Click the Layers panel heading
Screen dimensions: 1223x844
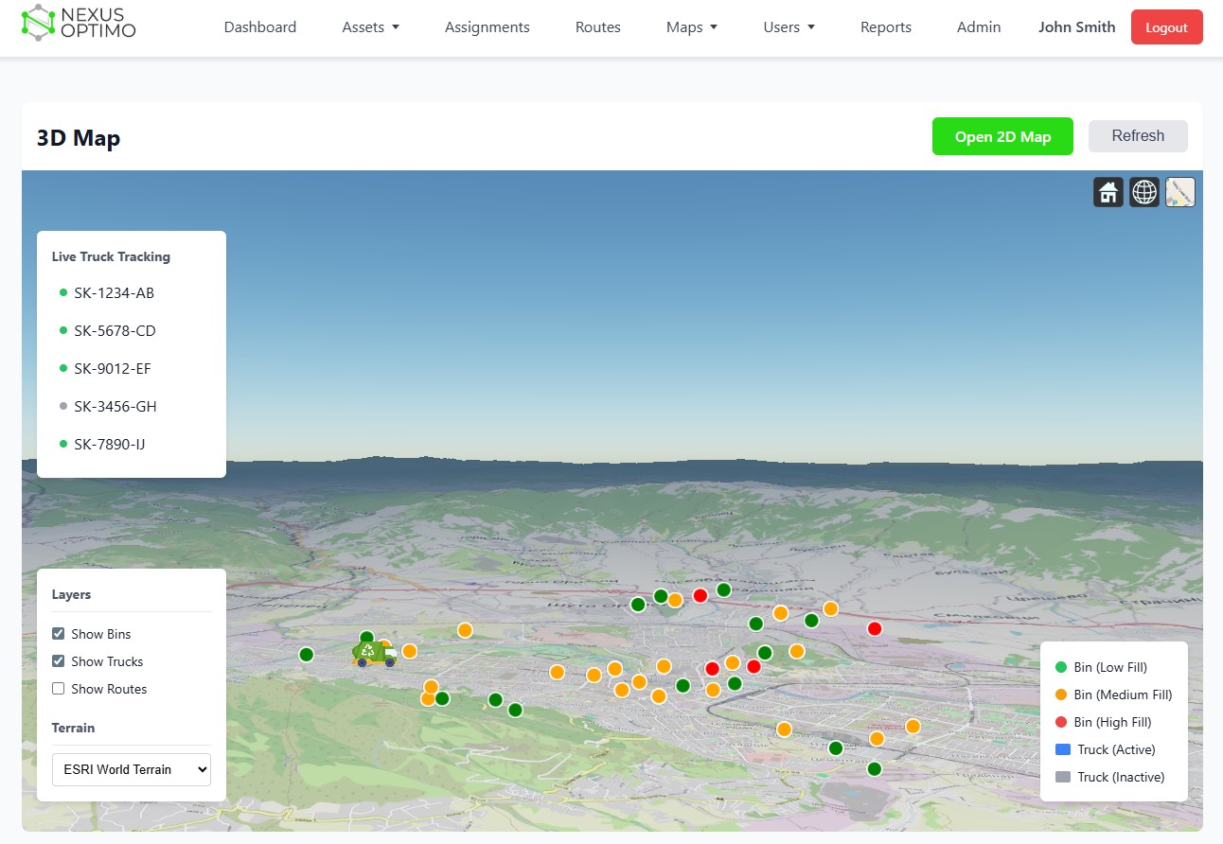click(71, 594)
